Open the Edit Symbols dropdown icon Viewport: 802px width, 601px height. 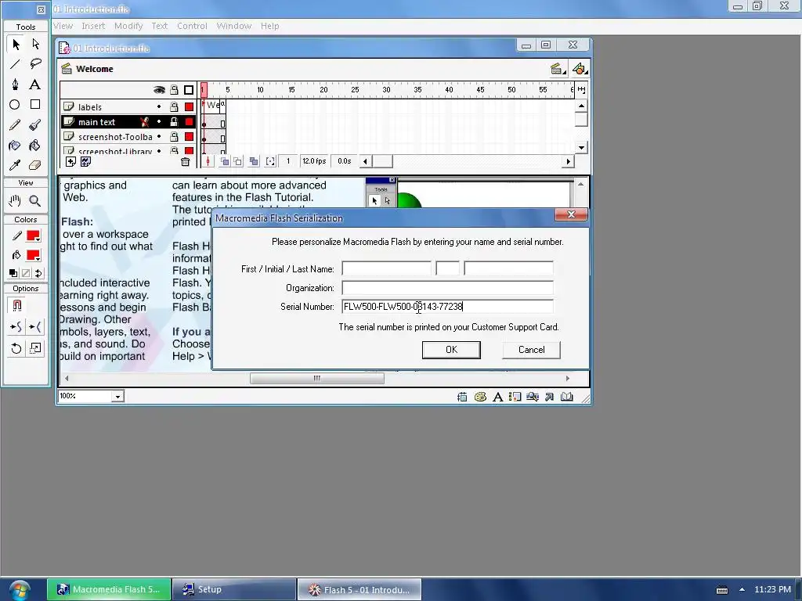pos(580,69)
